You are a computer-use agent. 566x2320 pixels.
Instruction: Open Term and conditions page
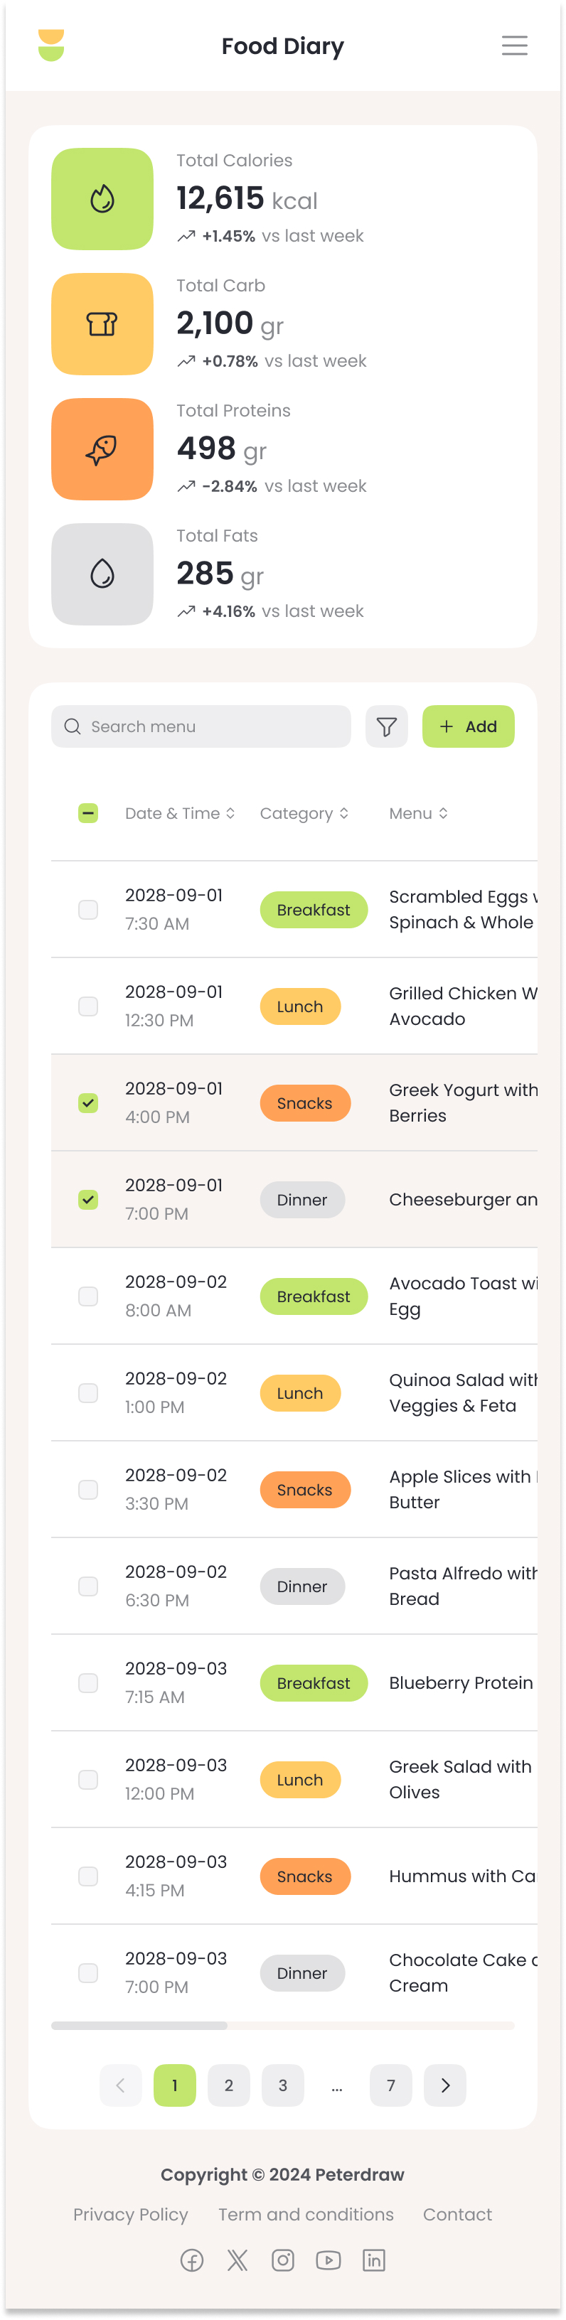(x=306, y=2215)
